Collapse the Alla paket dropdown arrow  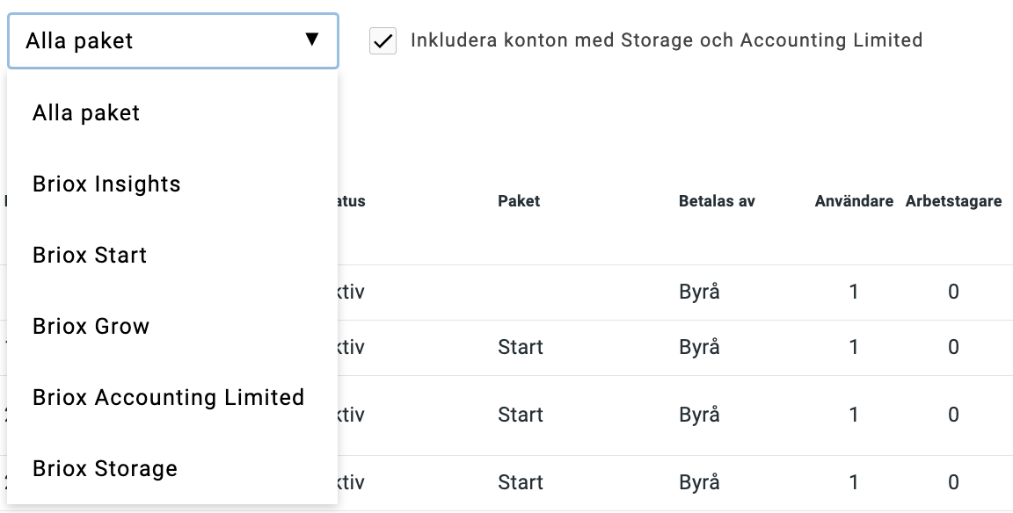pyautogui.click(x=312, y=40)
